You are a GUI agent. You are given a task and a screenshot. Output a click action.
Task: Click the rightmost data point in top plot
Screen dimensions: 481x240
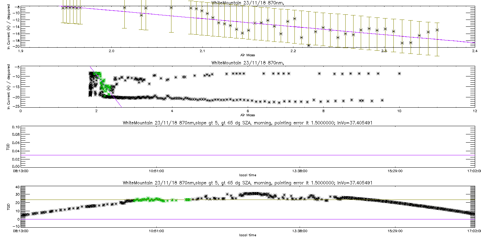[x=437, y=30]
